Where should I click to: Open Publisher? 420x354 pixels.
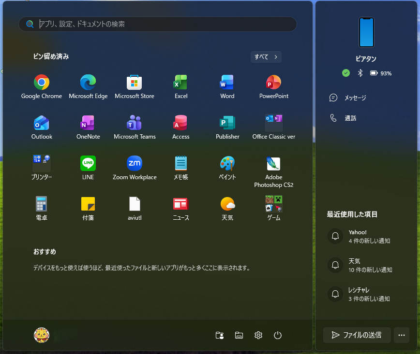227,127
